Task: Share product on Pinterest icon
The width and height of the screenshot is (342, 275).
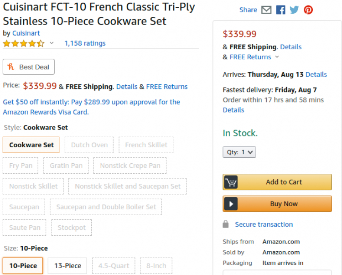Action: pos(308,10)
